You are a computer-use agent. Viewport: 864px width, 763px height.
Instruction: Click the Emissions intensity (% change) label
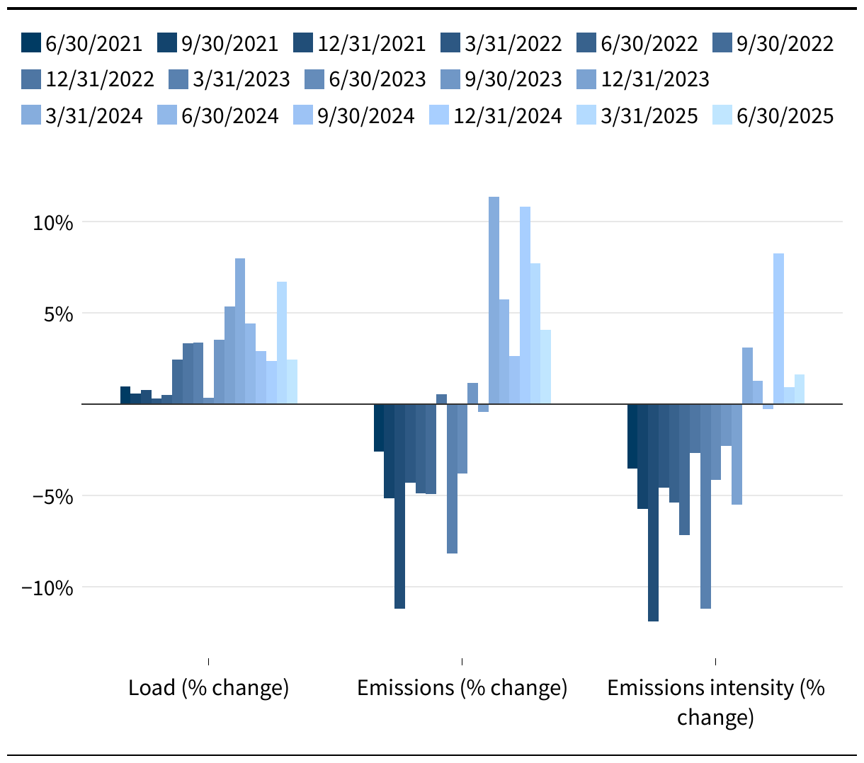(716, 702)
